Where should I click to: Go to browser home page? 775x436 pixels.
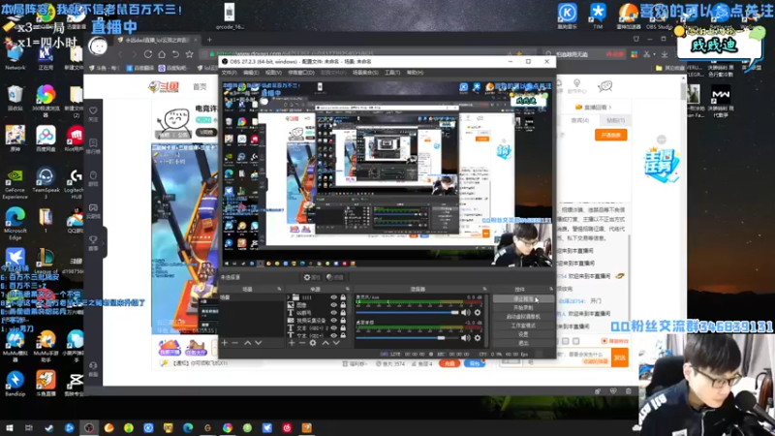tap(162, 54)
